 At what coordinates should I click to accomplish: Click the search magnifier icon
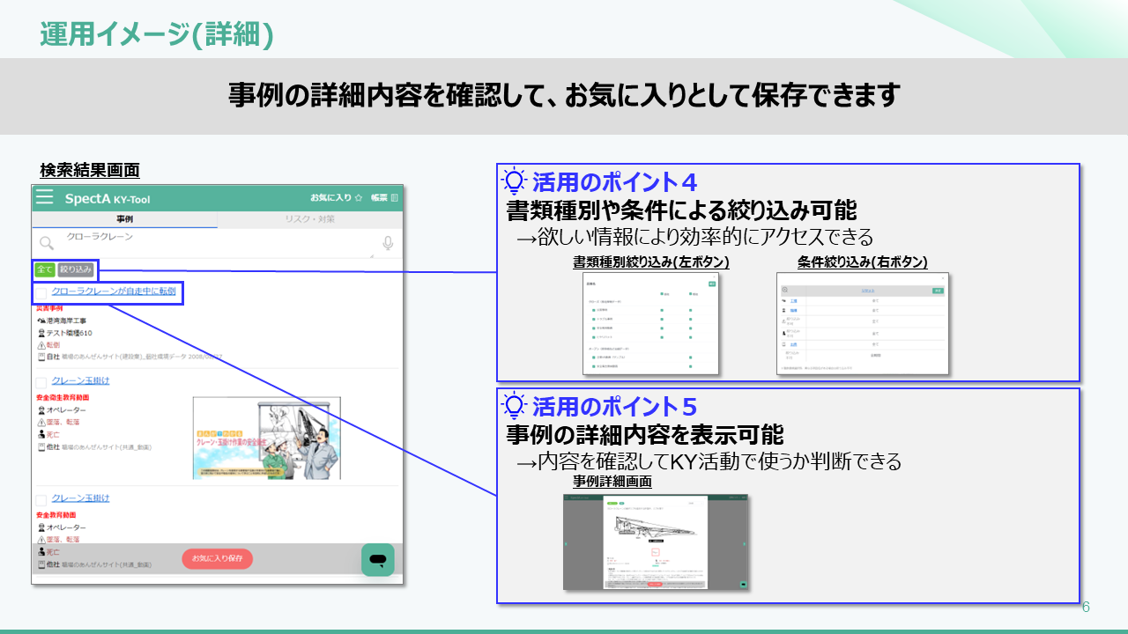[47, 245]
